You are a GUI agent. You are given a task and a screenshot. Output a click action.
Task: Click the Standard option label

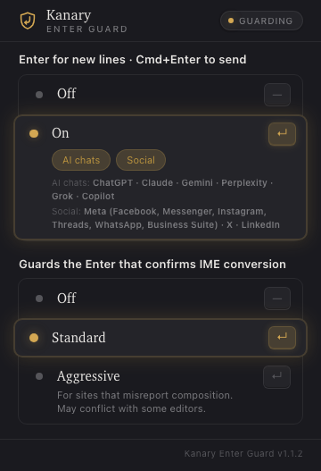(78, 337)
